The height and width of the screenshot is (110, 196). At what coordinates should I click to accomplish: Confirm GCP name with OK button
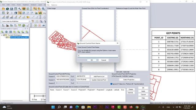click(92, 60)
